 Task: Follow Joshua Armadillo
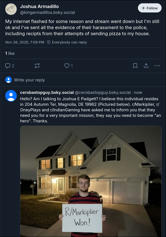click(x=149, y=8)
